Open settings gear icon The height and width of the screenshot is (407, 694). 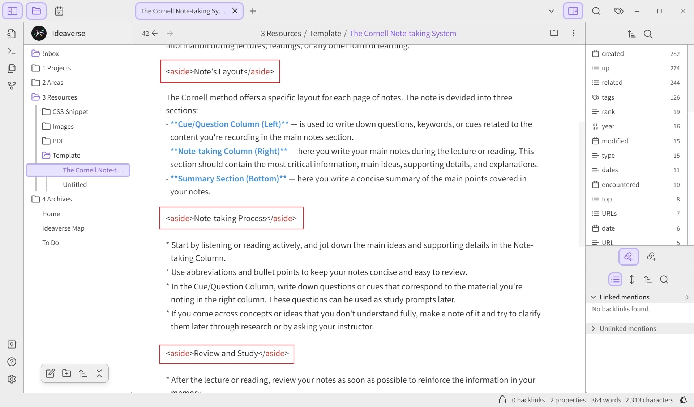point(12,379)
